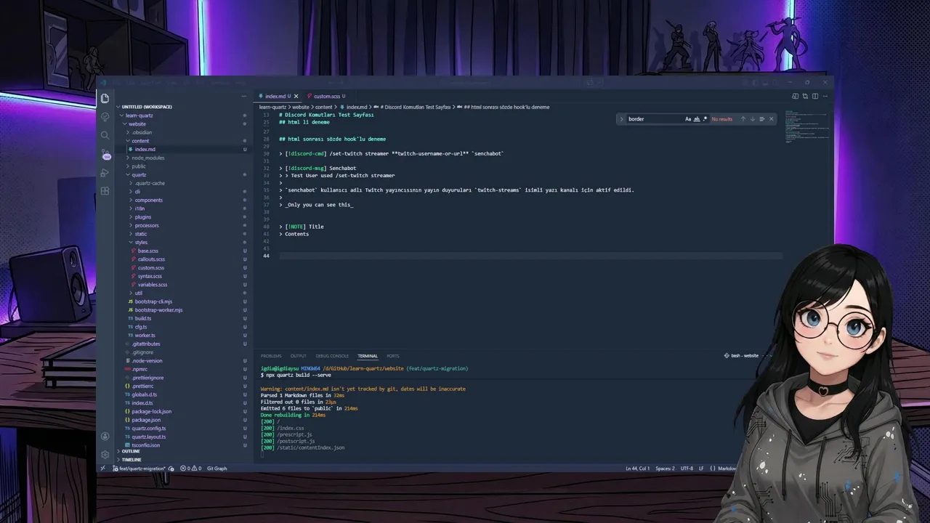The width and height of the screenshot is (930, 523).
Task: Expand the replace field in find widget
Action: point(621,118)
